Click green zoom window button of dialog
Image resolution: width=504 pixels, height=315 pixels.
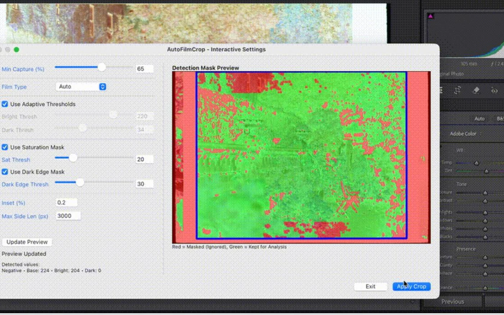point(16,50)
